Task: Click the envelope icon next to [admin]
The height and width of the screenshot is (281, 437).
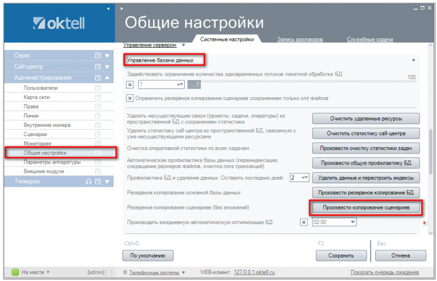Action: [x=108, y=272]
